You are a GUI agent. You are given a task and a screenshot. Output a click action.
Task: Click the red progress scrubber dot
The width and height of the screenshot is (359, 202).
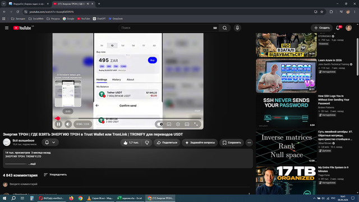pos(58,118)
